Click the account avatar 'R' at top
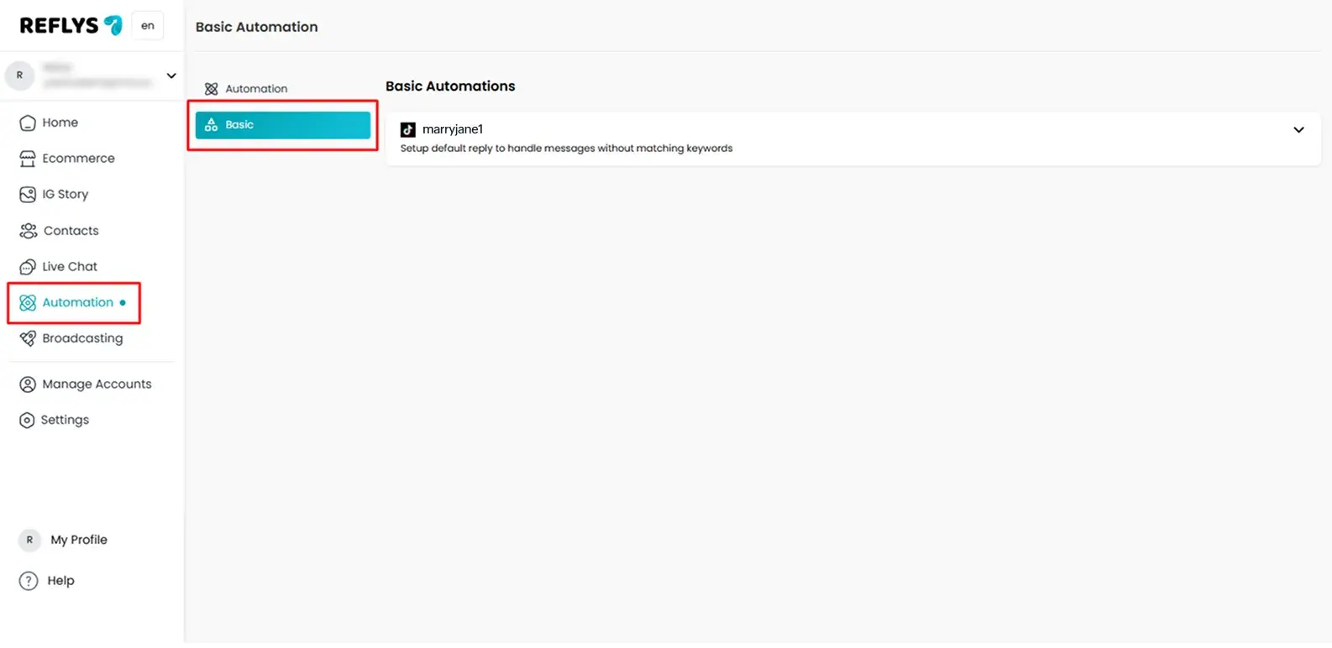Screen dimensions: 1332x648 pos(19,76)
